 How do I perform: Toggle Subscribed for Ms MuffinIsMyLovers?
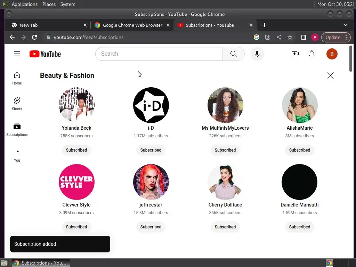[x=225, y=150]
